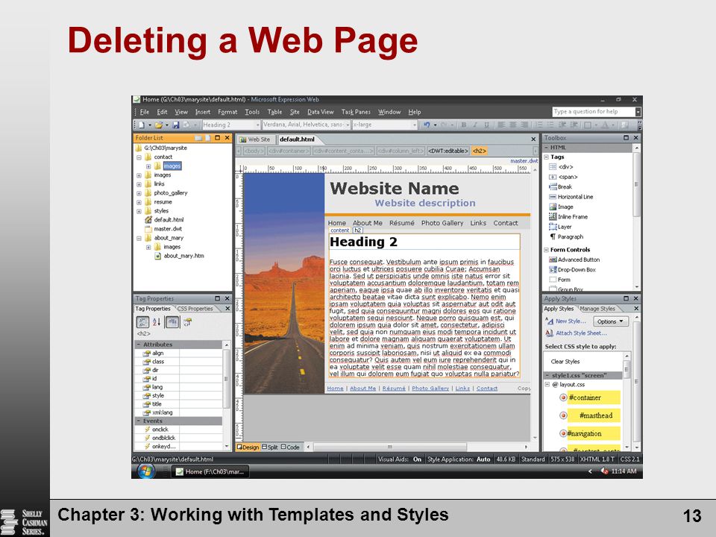Open the Format menu
This screenshot has width=716, height=537.
pos(227,112)
